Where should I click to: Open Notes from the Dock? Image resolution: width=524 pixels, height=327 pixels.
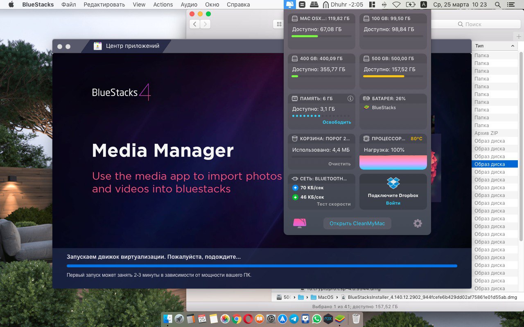pos(213,319)
